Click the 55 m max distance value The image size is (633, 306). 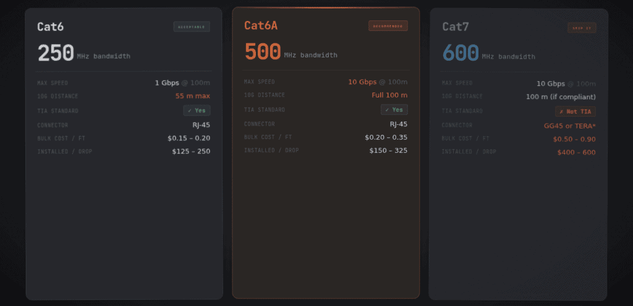193,96
